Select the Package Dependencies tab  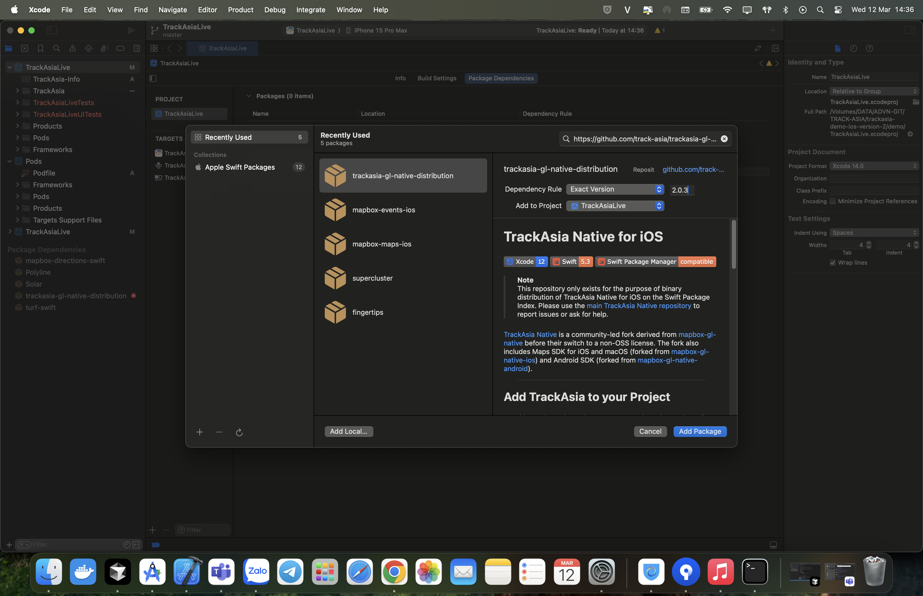[501, 78]
